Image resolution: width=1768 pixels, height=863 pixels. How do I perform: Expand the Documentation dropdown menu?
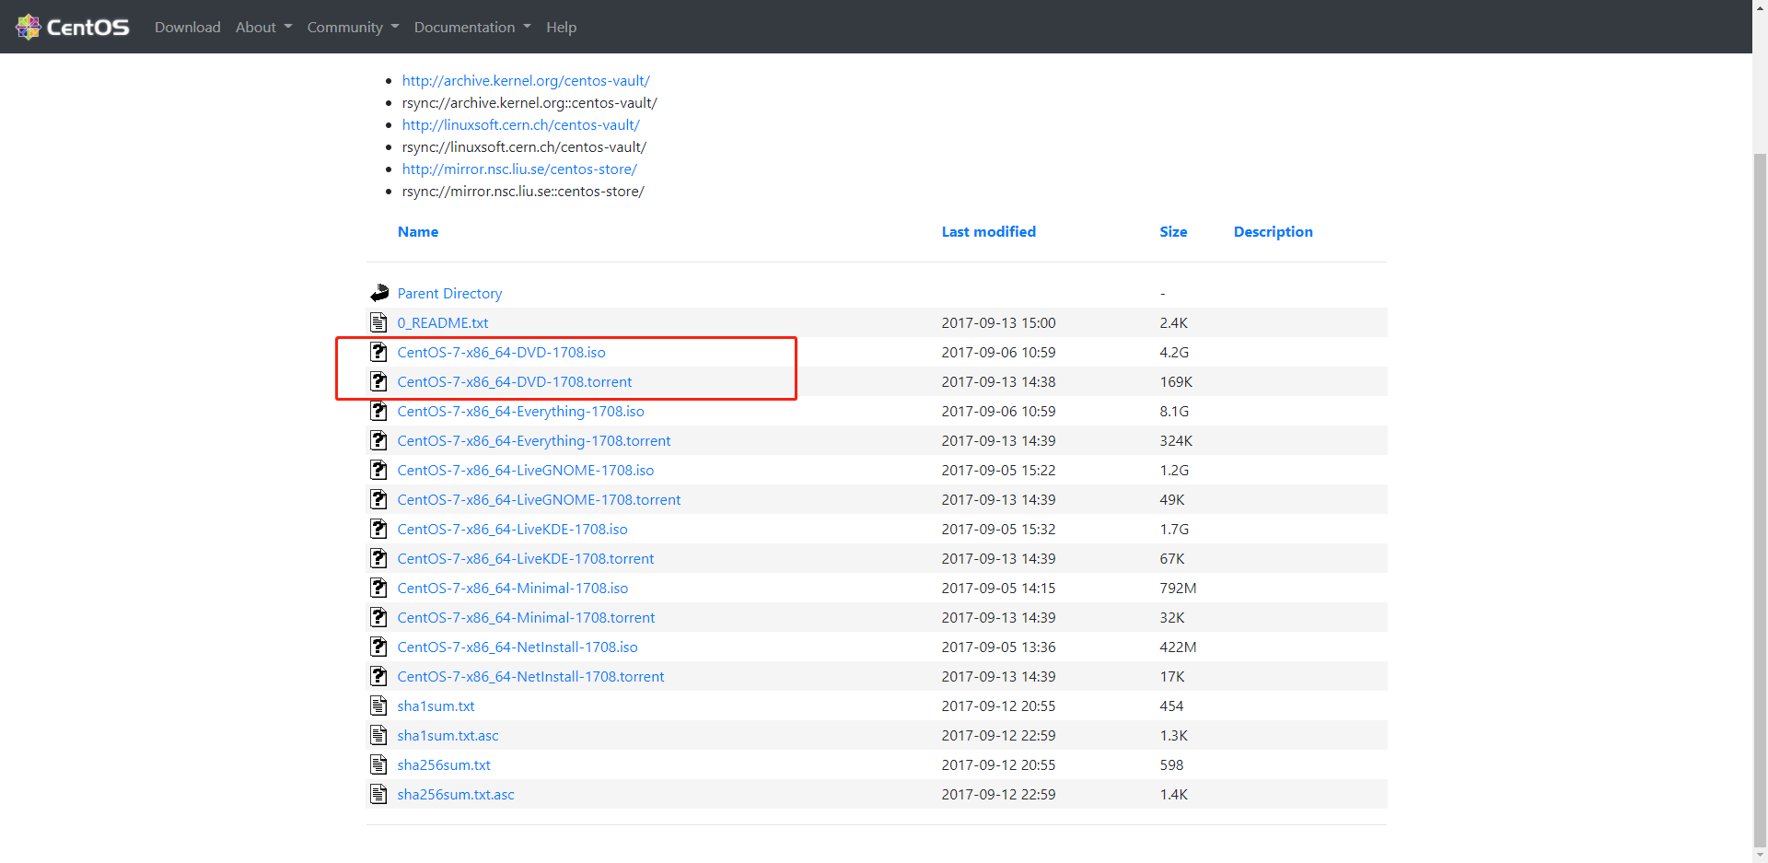click(472, 27)
